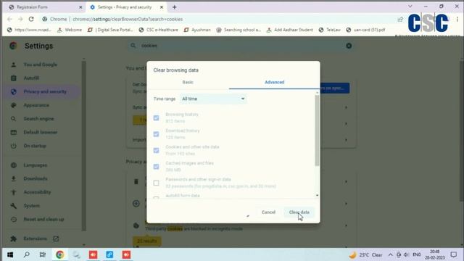The image size is (464, 261).
Task: Open the Extensions link in sidebar
Action: point(36,239)
